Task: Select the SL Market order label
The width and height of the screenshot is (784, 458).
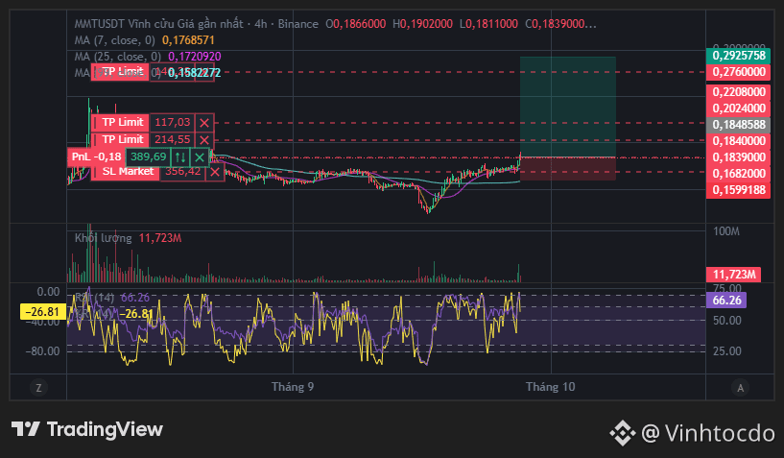Action: (128, 172)
